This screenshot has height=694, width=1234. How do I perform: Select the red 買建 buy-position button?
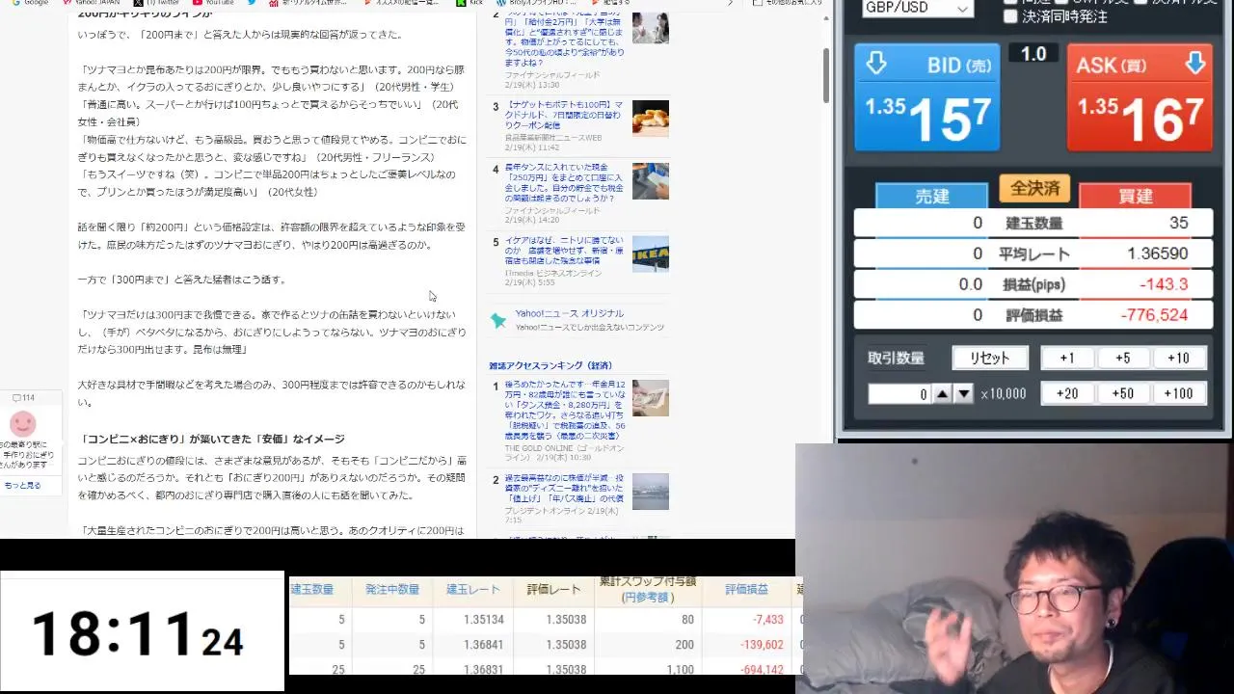[x=1136, y=196]
